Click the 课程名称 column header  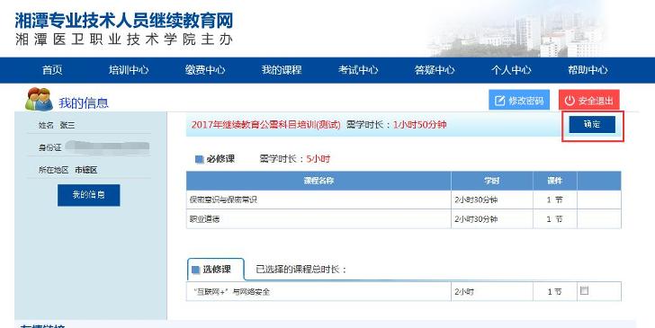tap(319, 182)
